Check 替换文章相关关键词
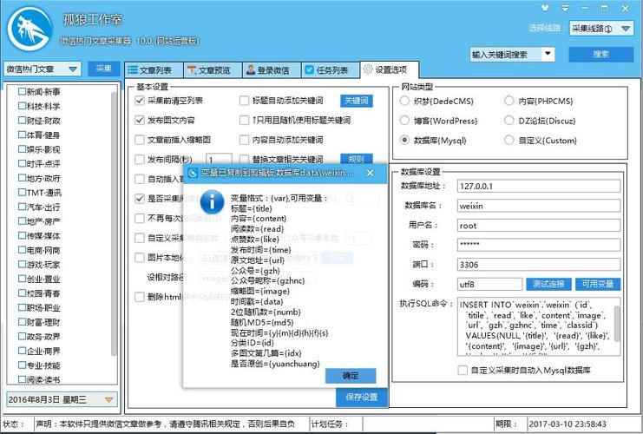The width and height of the screenshot is (643, 434). 244,159
